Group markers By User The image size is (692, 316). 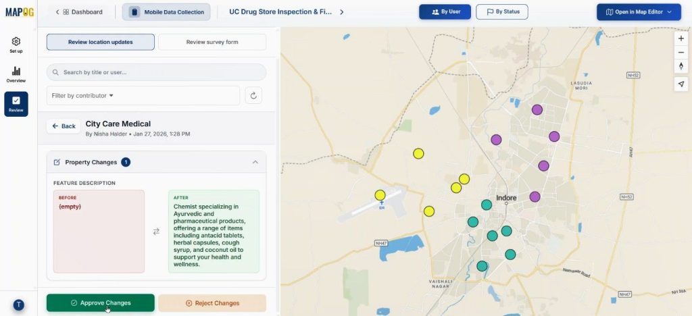tap(445, 12)
